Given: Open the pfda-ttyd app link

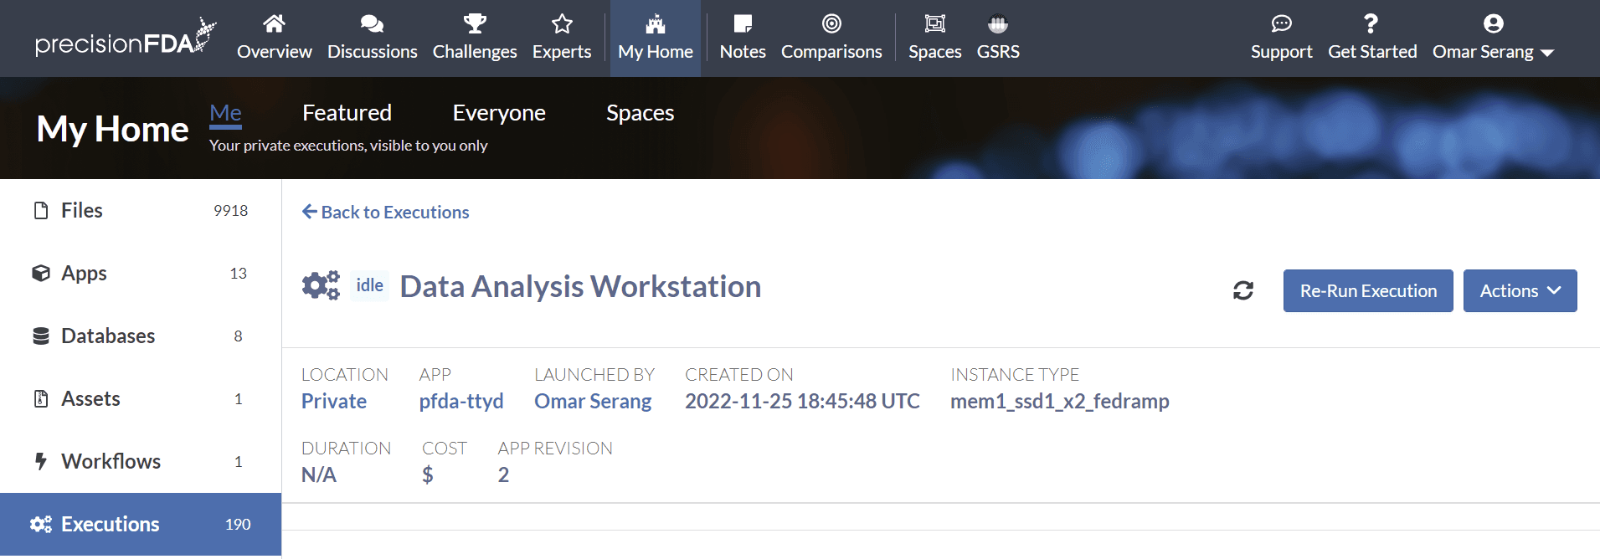Looking at the screenshot, I should click(461, 402).
